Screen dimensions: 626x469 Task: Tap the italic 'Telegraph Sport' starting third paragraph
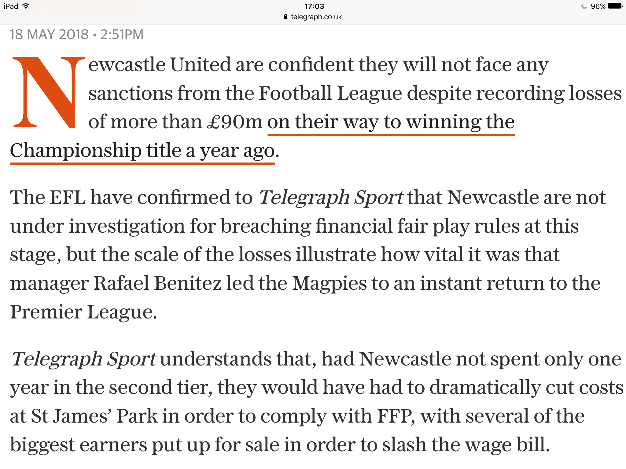tap(83, 359)
